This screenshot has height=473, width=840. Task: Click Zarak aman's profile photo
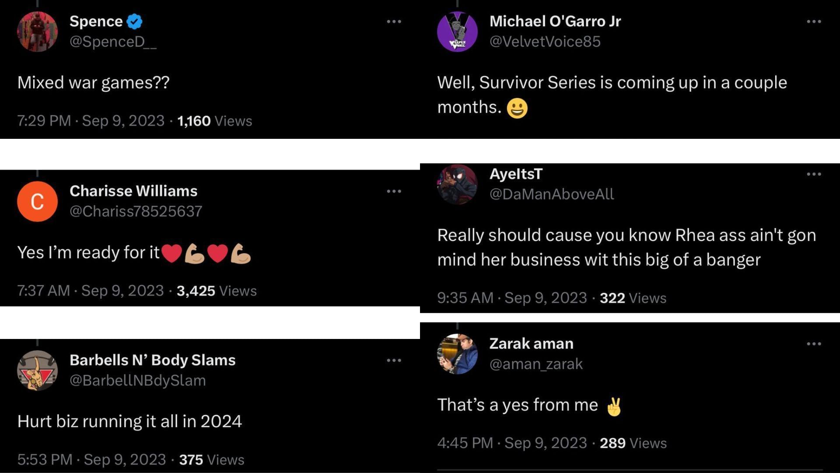457,354
